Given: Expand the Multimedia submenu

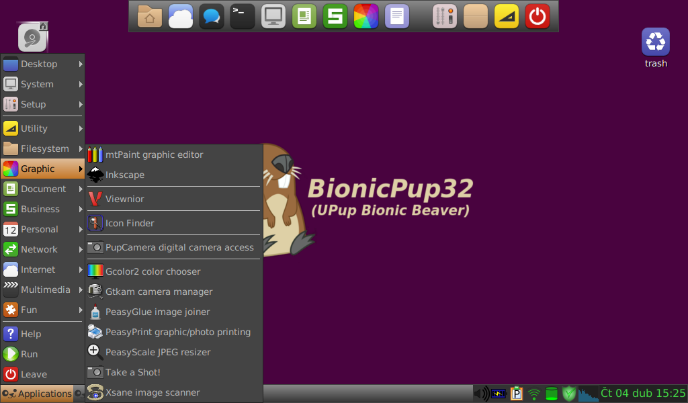Looking at the screenshot, I should coord(42,289).
